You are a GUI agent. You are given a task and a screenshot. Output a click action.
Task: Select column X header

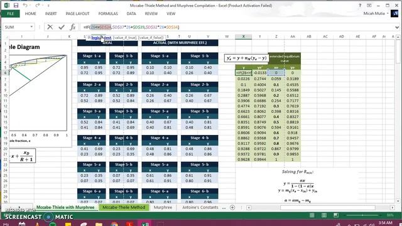[243, 36]
